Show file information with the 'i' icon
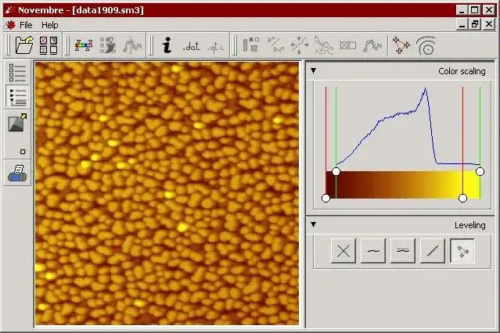 tap(167, 45)
